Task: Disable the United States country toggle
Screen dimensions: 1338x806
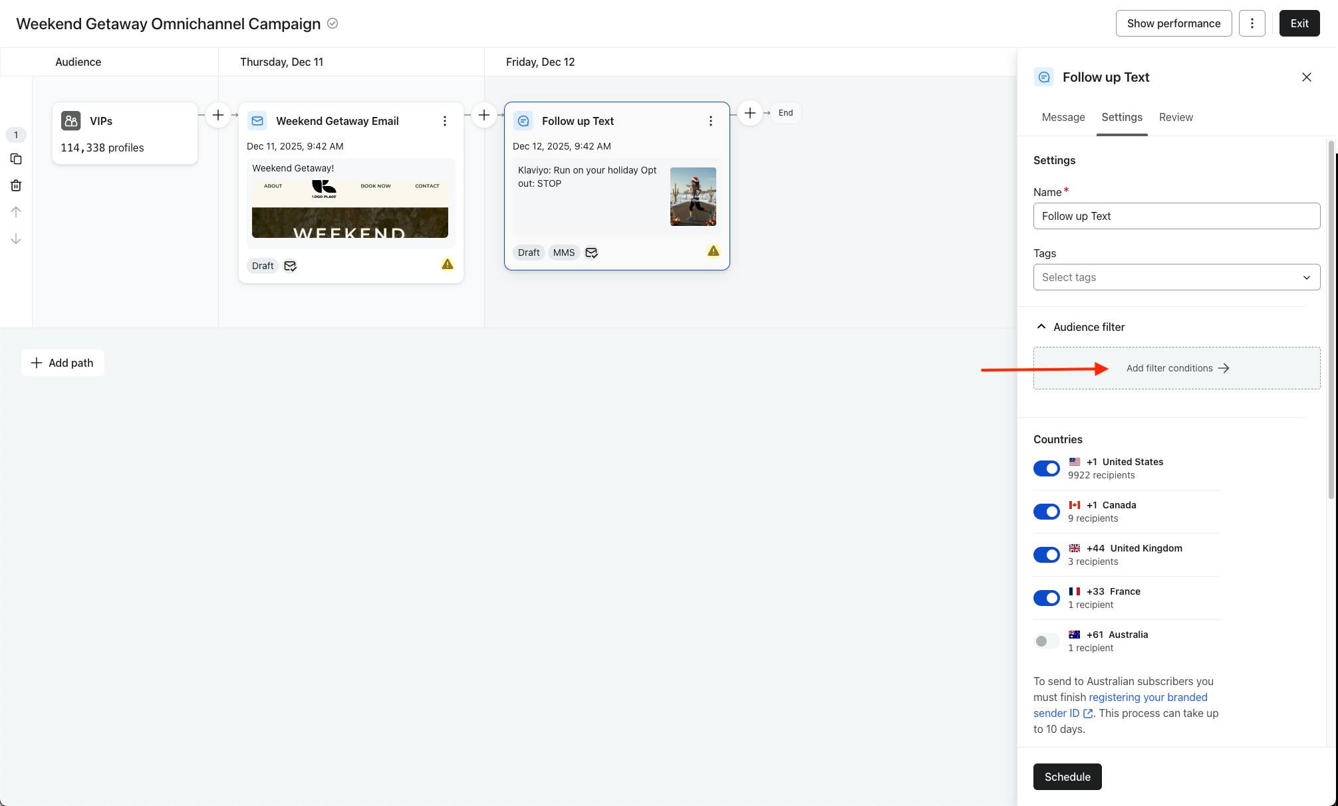Action: (x=1047, y=468)
